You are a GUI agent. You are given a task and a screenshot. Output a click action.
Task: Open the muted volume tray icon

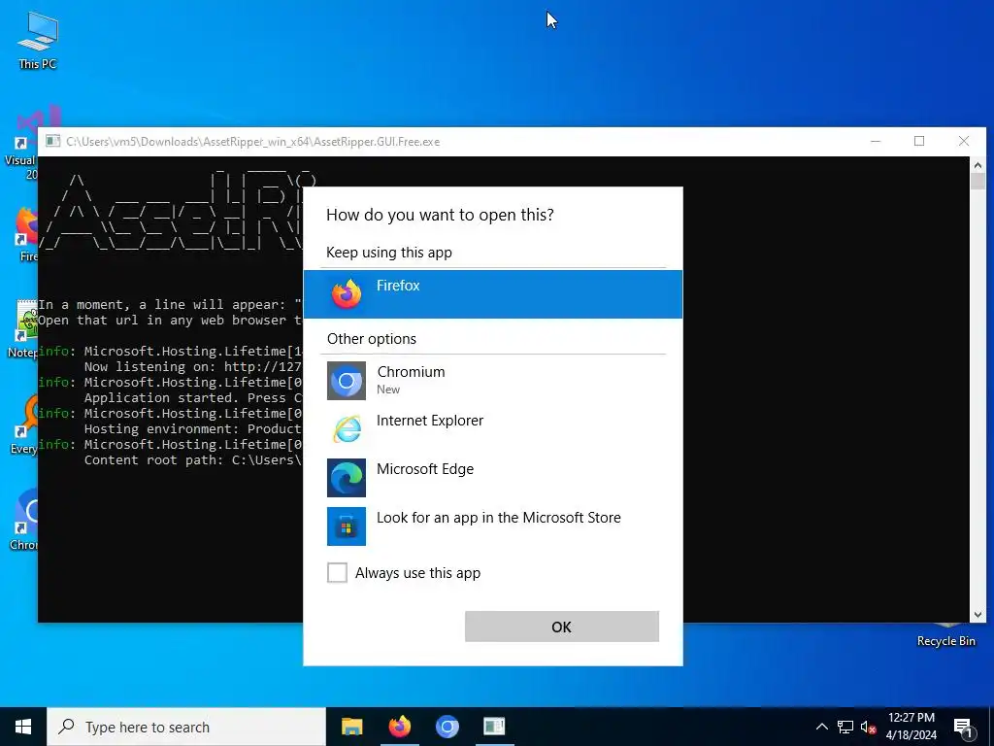869,727
